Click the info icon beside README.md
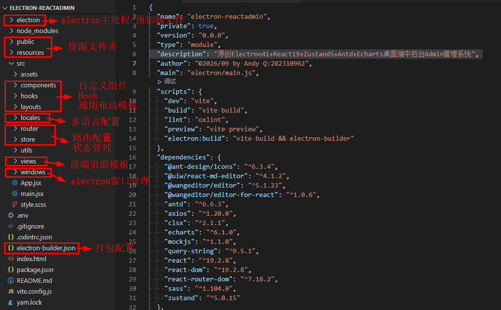501x310 pixels. coord(11,280)
